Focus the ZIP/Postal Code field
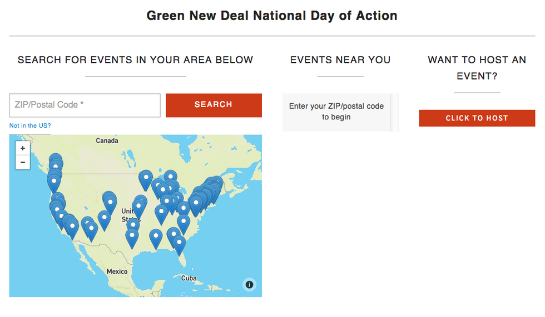Viewport: 545px width, 317px height. [x=85, y=105]
